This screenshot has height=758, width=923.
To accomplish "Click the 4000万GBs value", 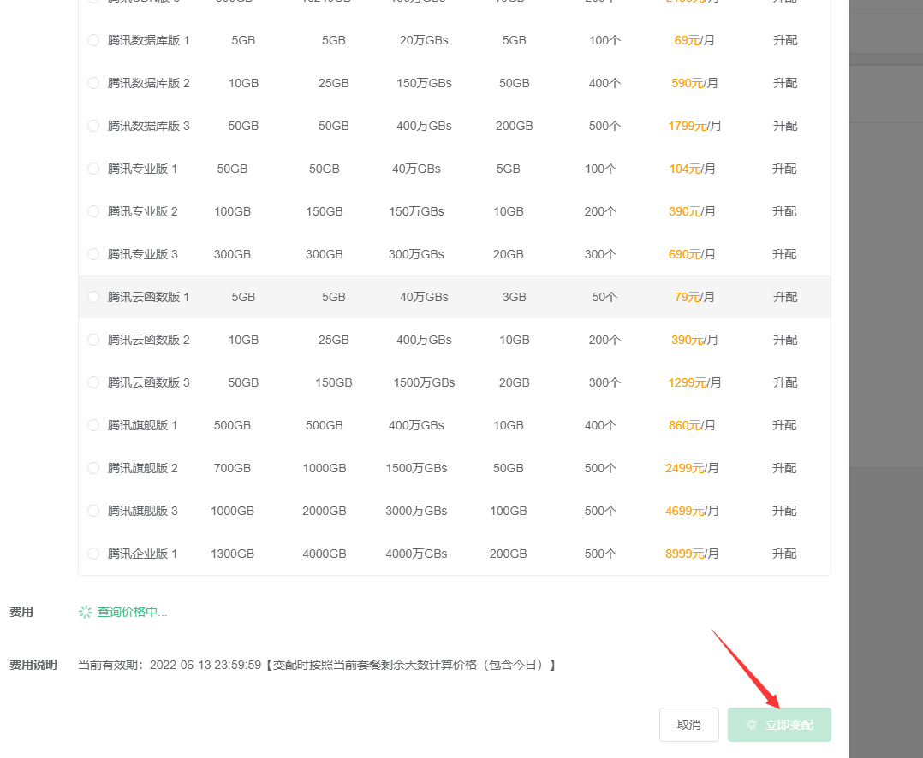I will [x=416, y=554].
